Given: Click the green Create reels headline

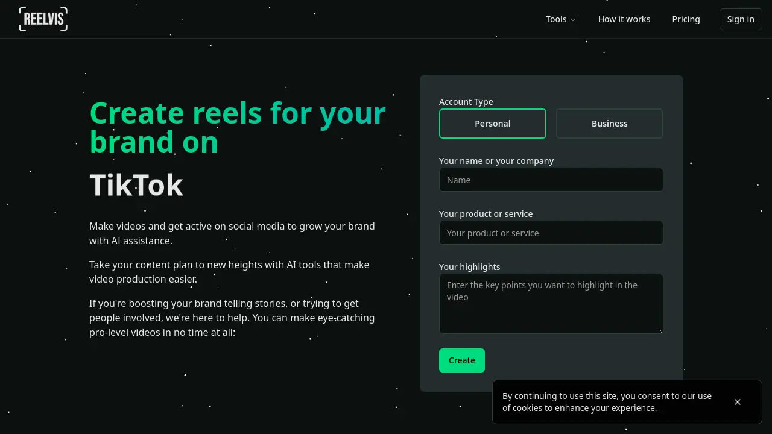Looking at the screenshot, I should pyautogui.click(x=237, y=127).
